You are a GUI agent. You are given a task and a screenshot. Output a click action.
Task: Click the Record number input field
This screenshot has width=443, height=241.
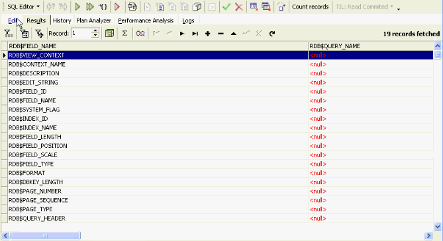click(81, 34)
